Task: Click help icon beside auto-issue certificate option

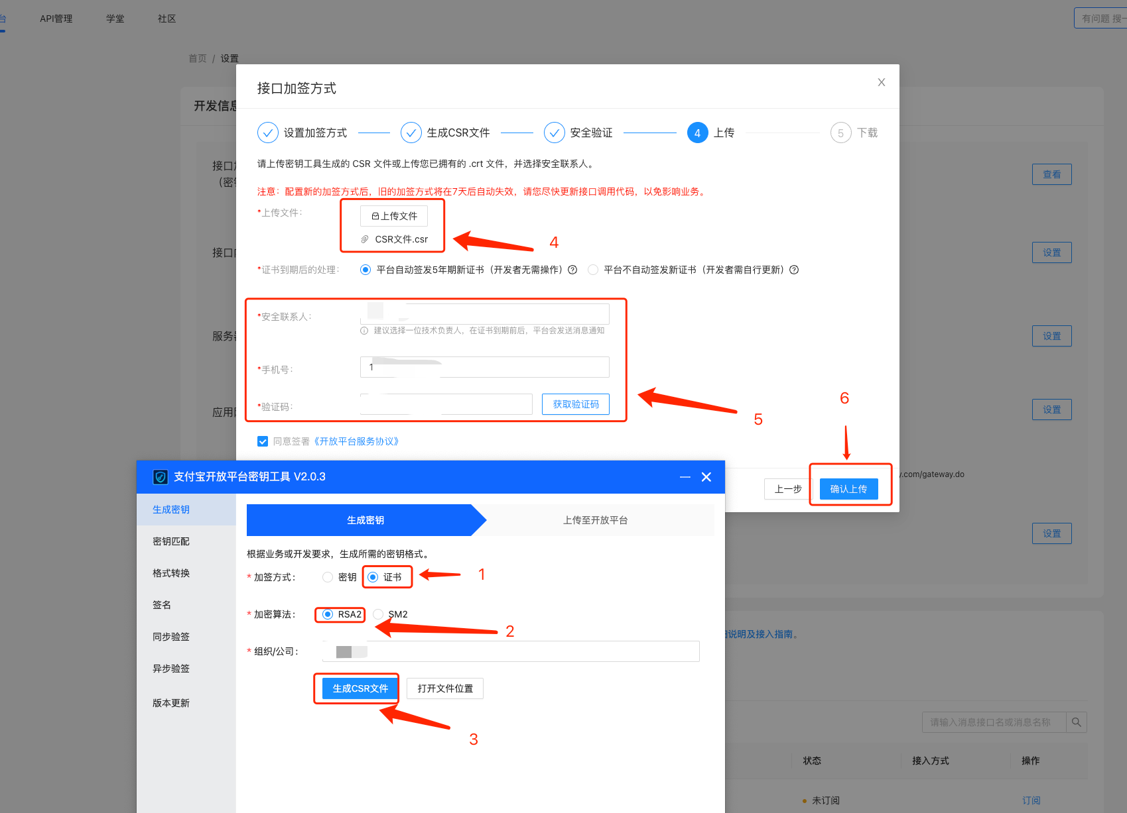Action: tap(572, 270)
